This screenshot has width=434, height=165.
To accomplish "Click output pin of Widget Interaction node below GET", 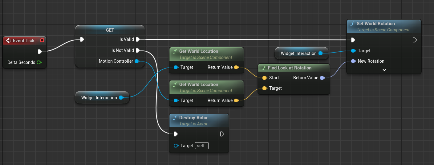I will [x=121, y=98].
